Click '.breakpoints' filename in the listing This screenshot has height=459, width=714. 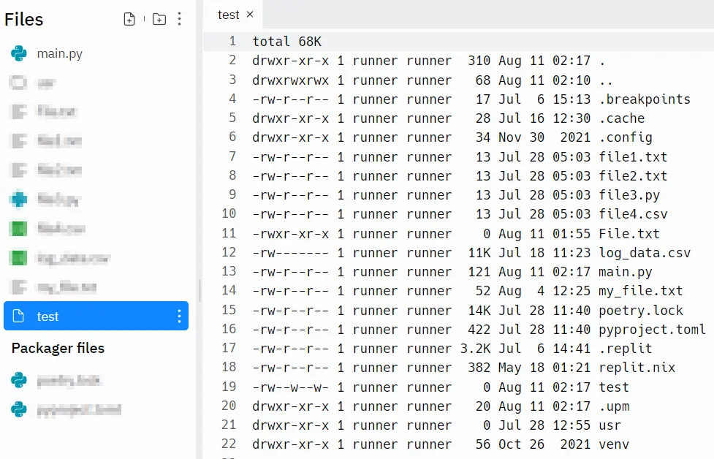pos(645,99)
